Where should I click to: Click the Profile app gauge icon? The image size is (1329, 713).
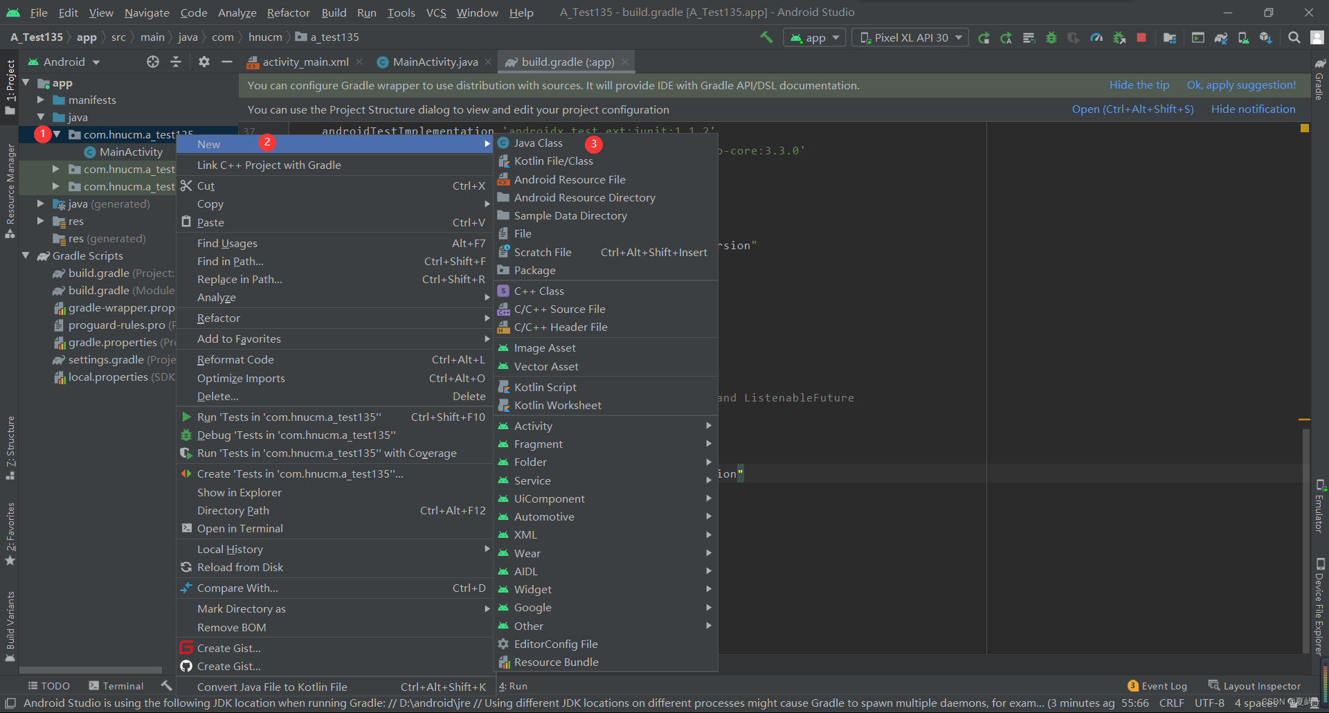(x=1096, y=37)
